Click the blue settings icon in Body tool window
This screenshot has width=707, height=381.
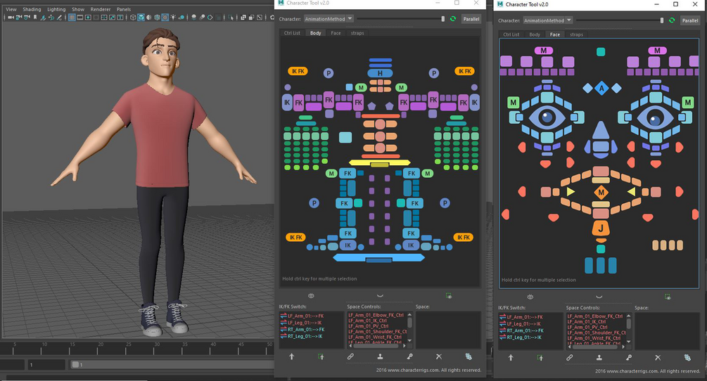point(469,356)
